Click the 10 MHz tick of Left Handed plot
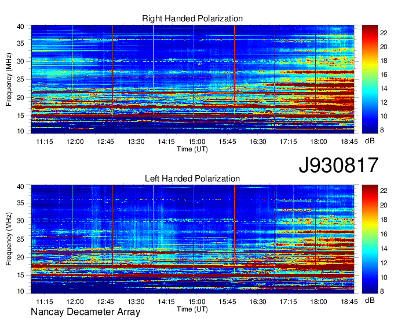 click(x=20, y=291)
